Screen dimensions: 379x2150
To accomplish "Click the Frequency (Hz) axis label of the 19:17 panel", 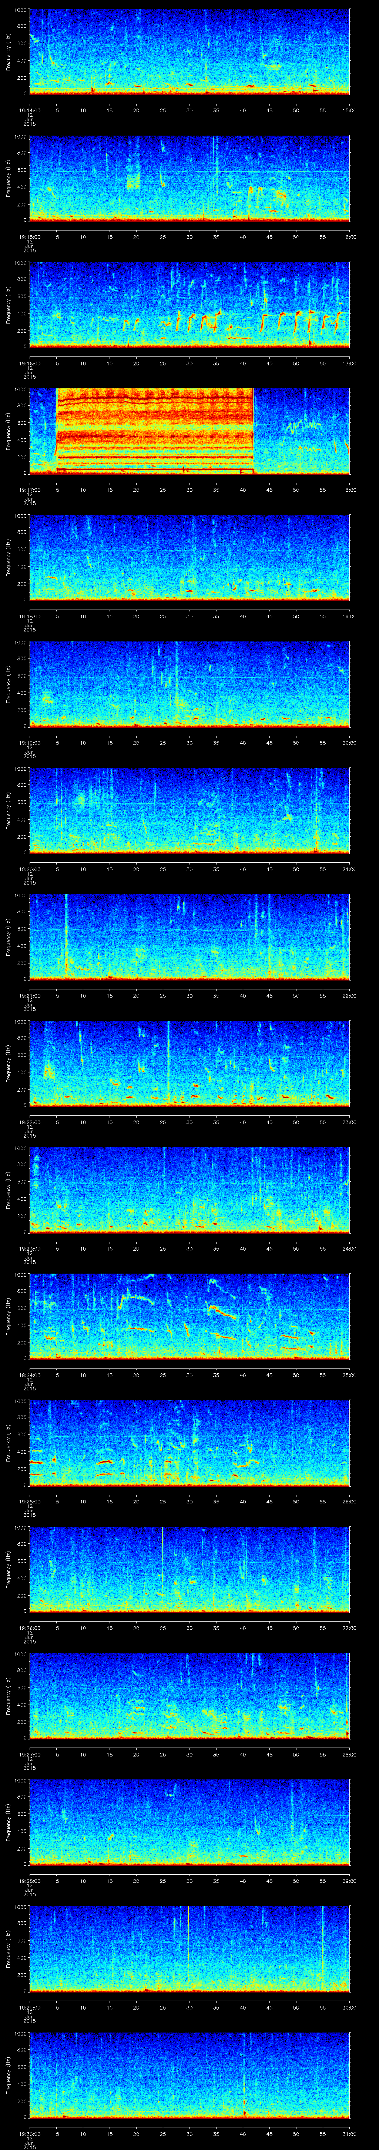I will click(9, 431).
